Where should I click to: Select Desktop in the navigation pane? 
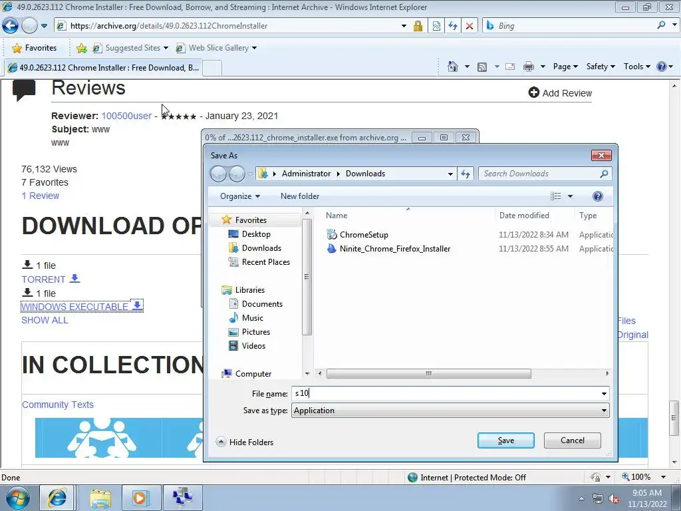tap(249, 234)
